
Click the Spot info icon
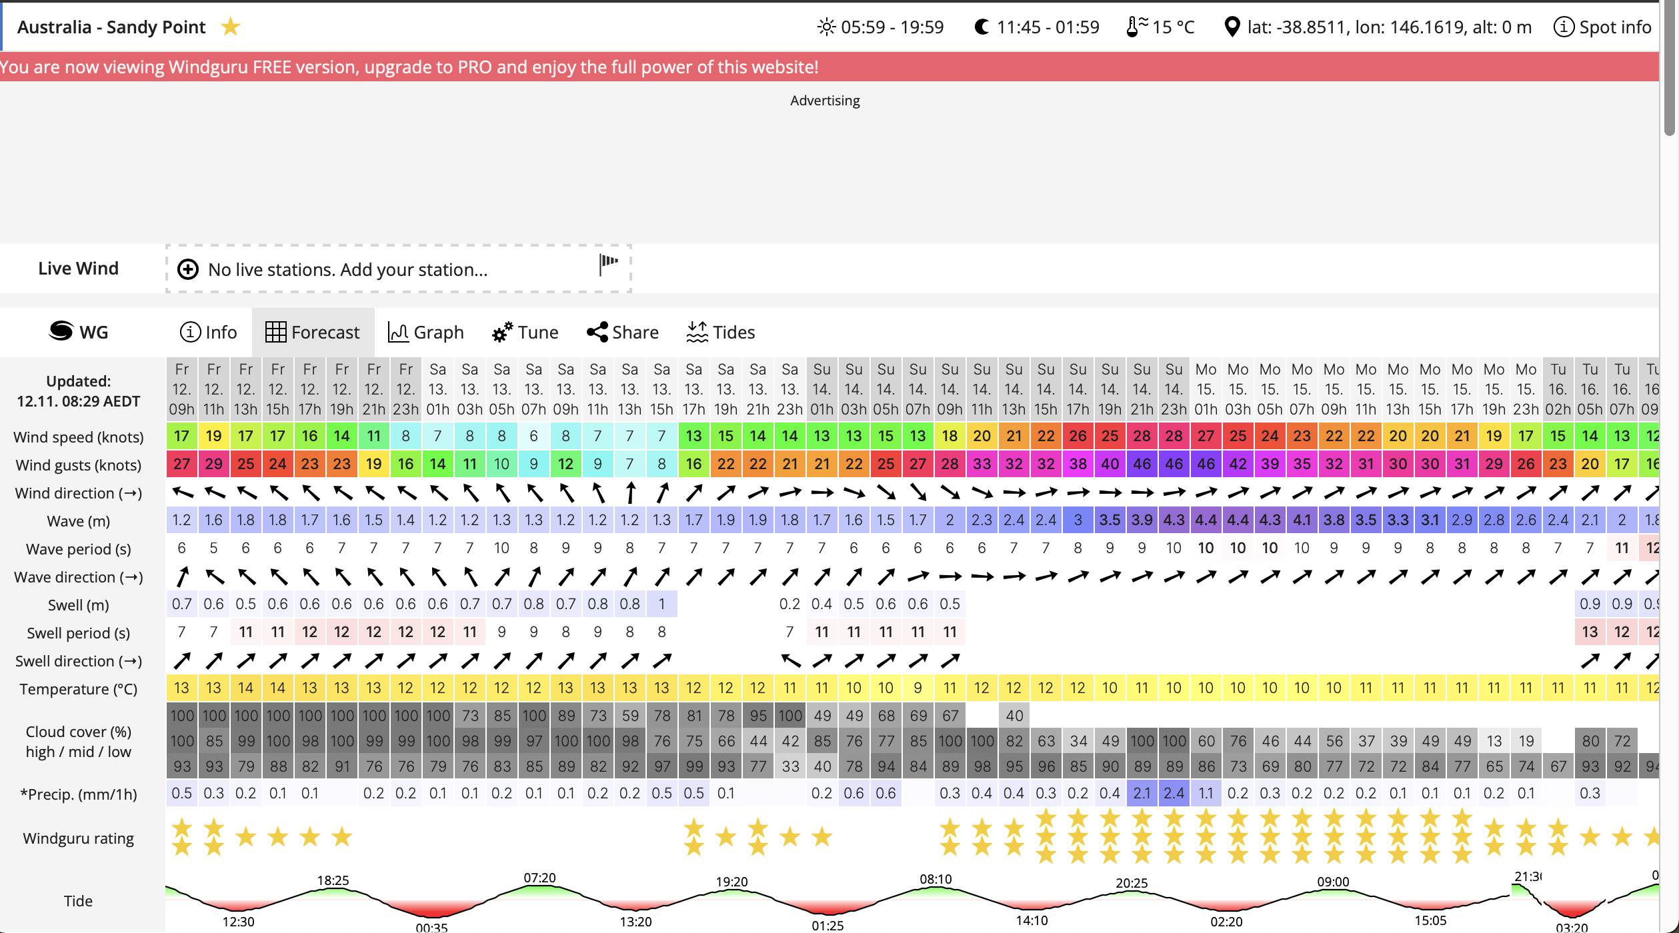pos(1563,27)
